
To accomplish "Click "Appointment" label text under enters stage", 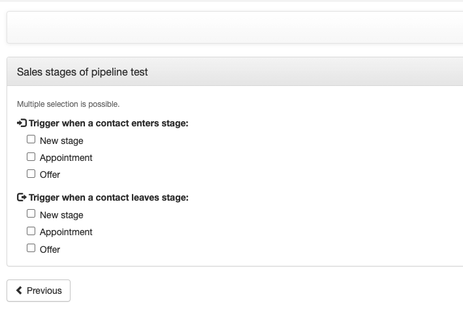I will [x=66, y=158].
